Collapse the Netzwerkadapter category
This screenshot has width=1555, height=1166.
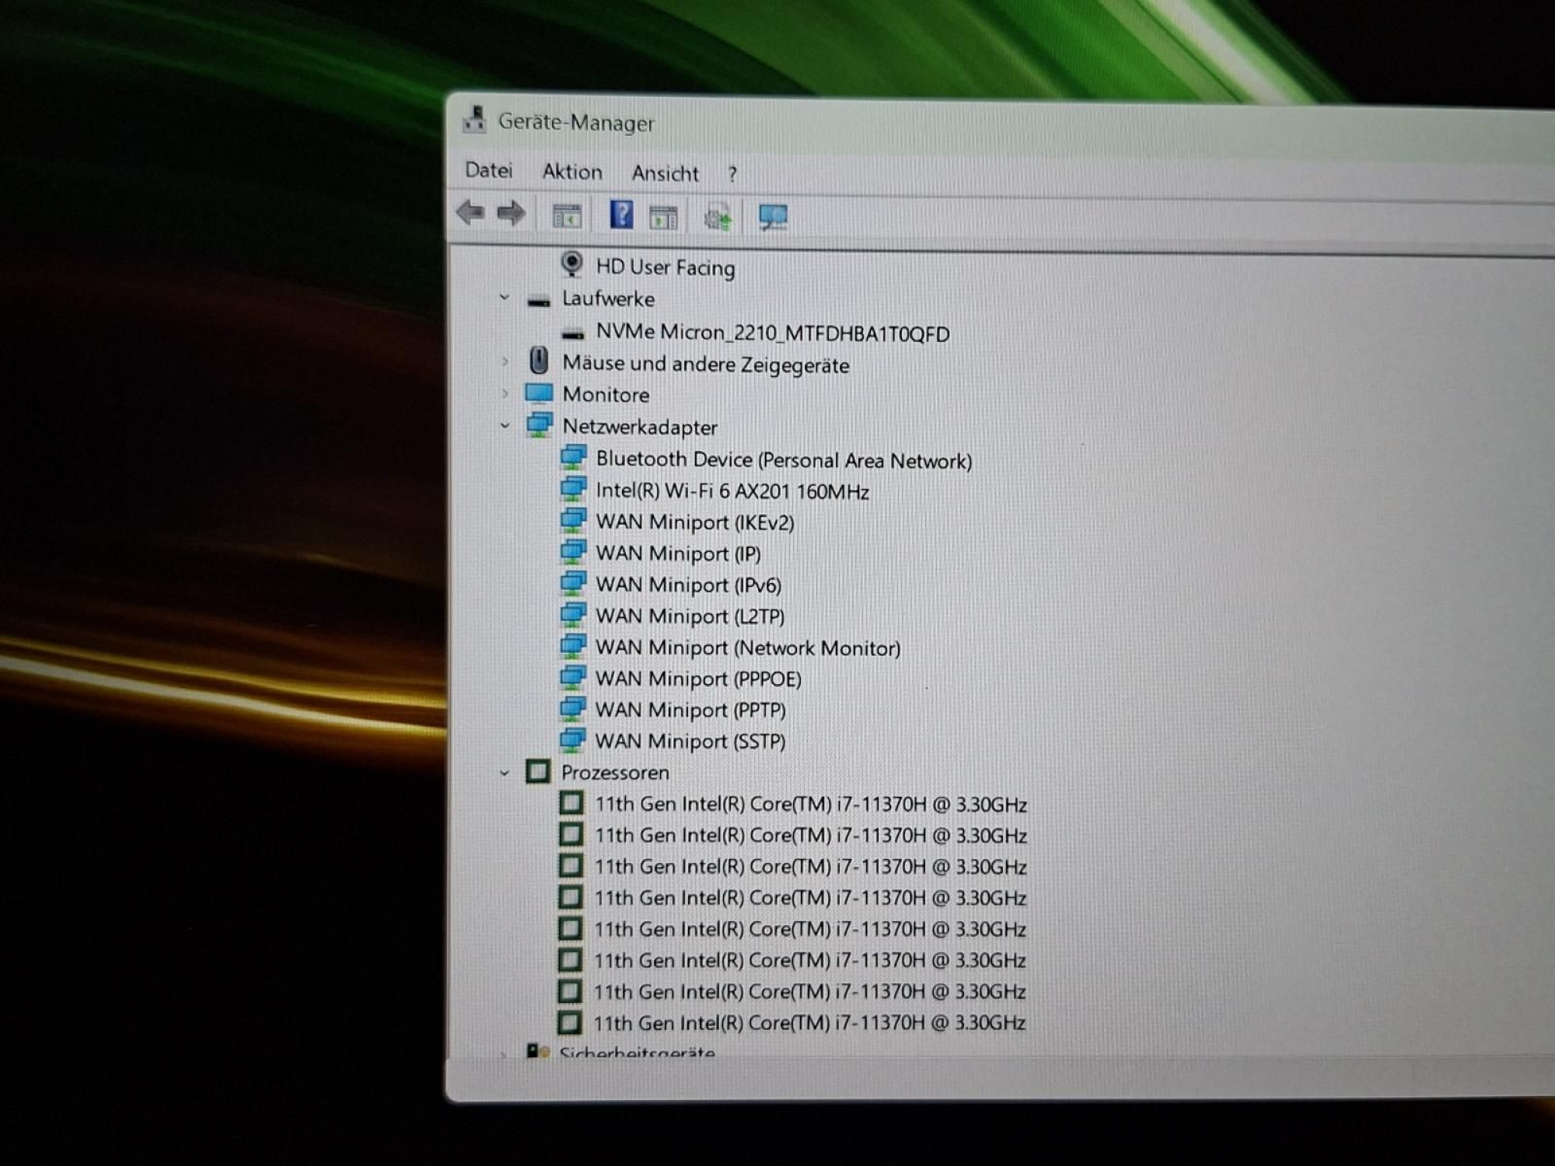[x=505, y=425]
